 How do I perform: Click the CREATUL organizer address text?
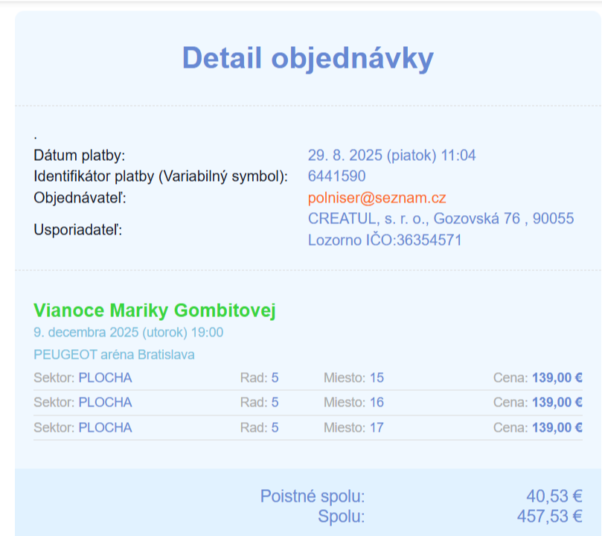pos(441,219)
